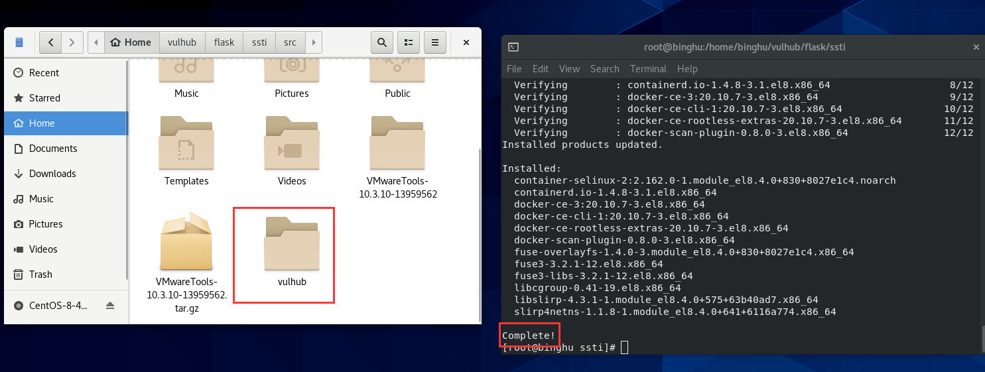The height and width of the screenshot is (372, 985).
Task: Open the View menu in terminal
Action: (x=569, y=69)
